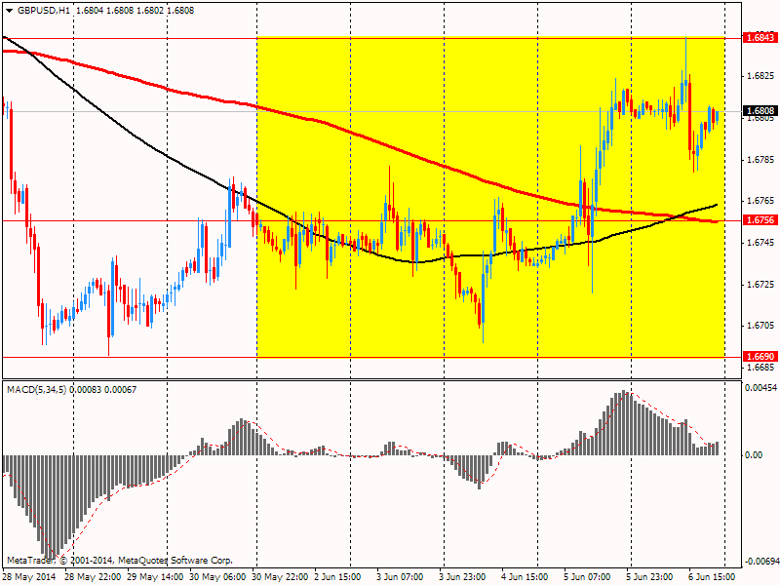Select the red 1.6843 price level label

tap(760, 38)
